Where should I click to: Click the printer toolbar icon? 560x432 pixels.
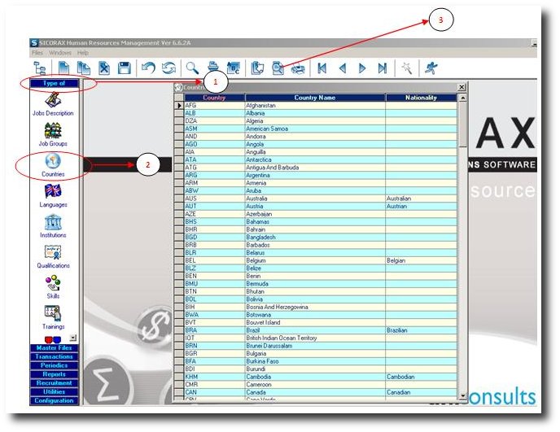click(x=213, y=69)
